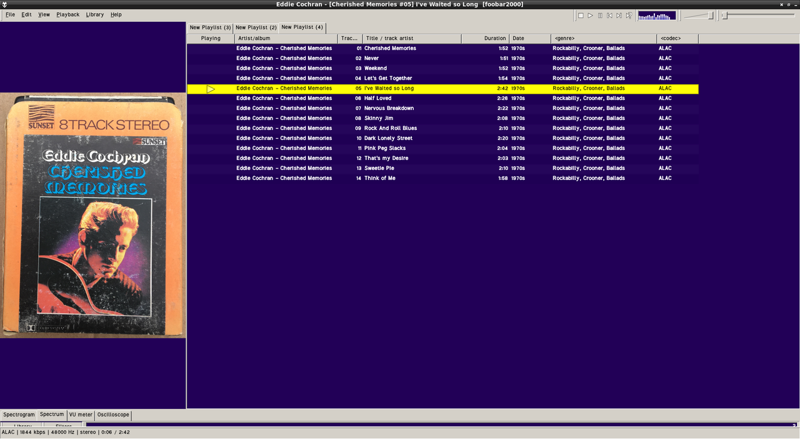
Task: Open the View menu
Action: click(44, 14)
